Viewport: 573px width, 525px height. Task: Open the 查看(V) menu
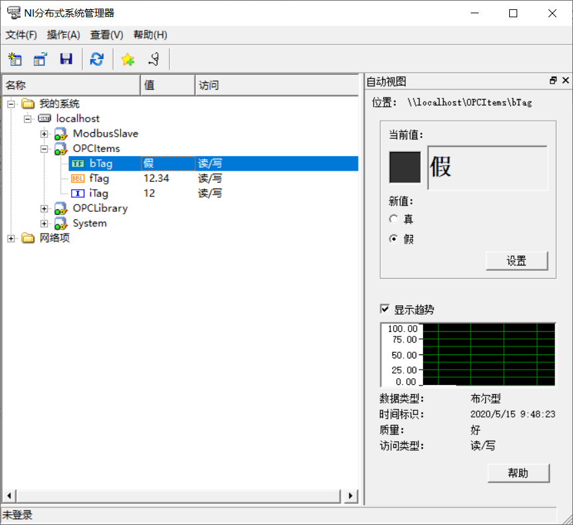point(106,35)
